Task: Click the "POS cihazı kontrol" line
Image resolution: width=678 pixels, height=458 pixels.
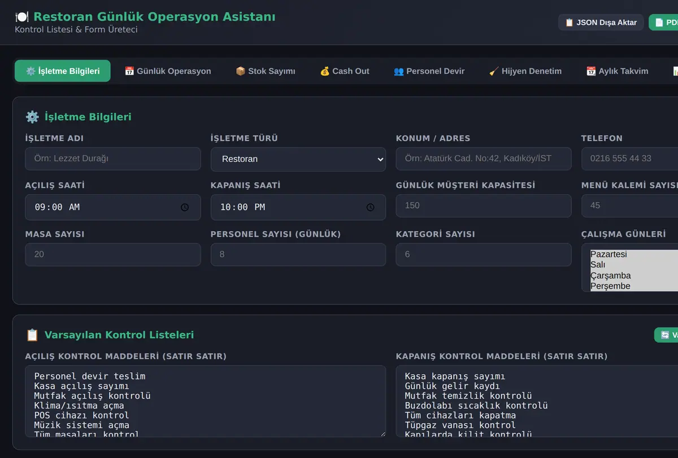Action: [82, 415]
